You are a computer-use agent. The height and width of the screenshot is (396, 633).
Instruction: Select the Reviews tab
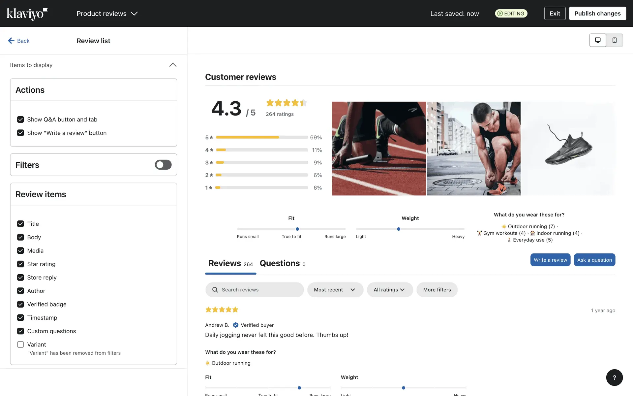(x=230, y=263)
